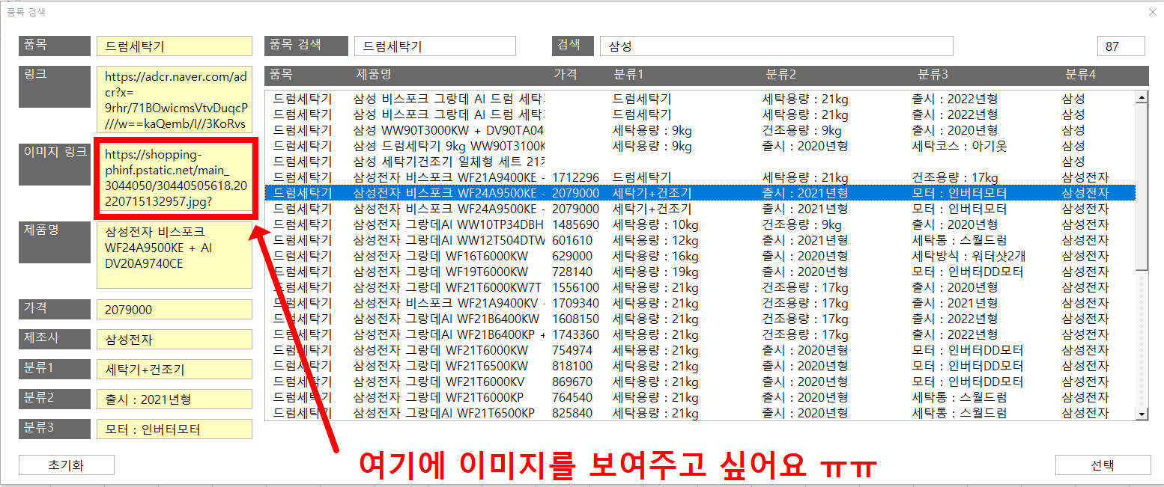Click the 검색 input field containing 삼성
Screen dimensions: 1164x487
775,46
